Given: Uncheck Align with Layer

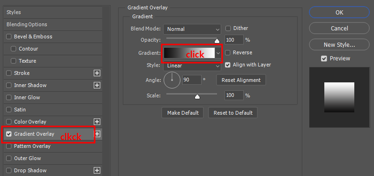Looking at the screenshot, I should pyautogui.click(x=228, y=65).
